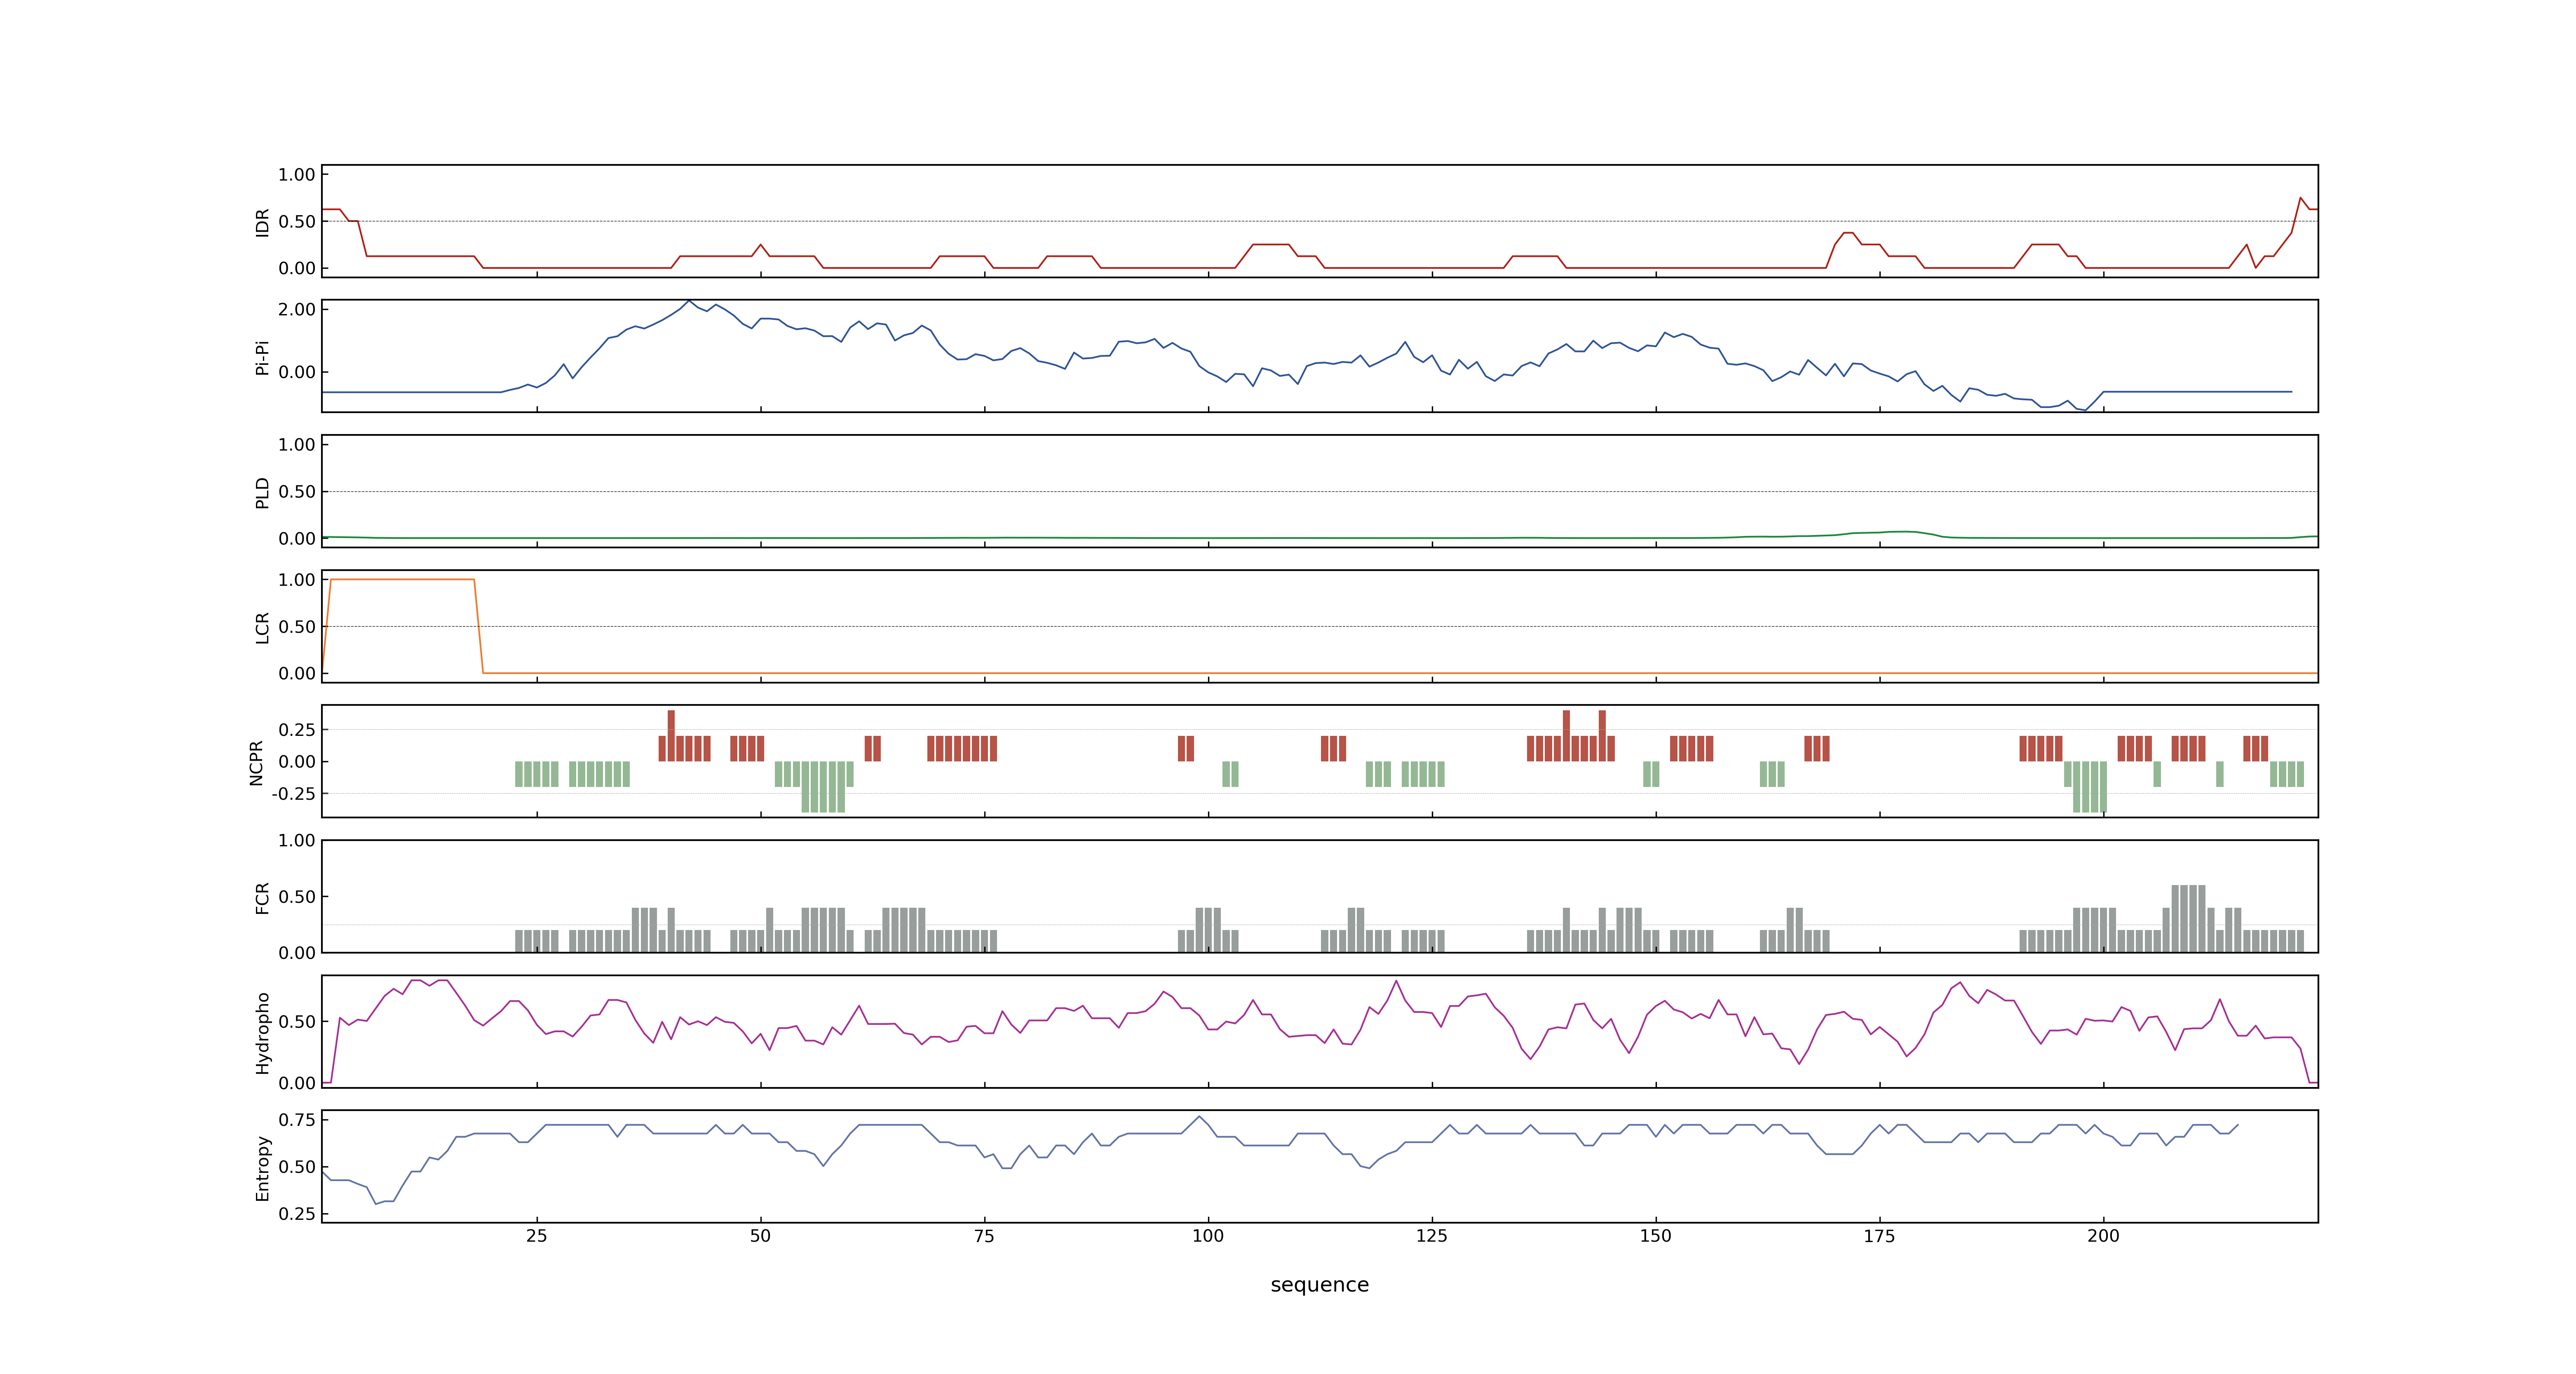Click the -0.25 tick of the NCPR panel
This screenshot has width=2576, height=1374.
pos(294,793)
